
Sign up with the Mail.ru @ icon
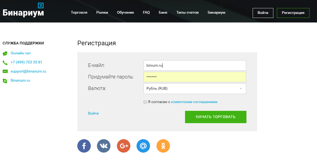(x=143, y=146)
